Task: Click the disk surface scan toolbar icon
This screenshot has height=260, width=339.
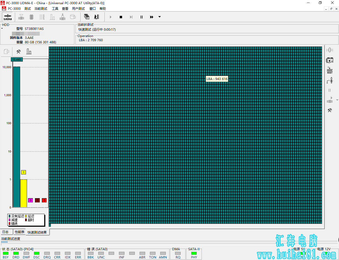Action: point(21,17)
